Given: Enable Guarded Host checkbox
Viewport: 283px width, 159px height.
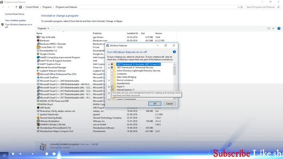Looking at the screenshot, I should pyautogui.click(x=112, y=83).
